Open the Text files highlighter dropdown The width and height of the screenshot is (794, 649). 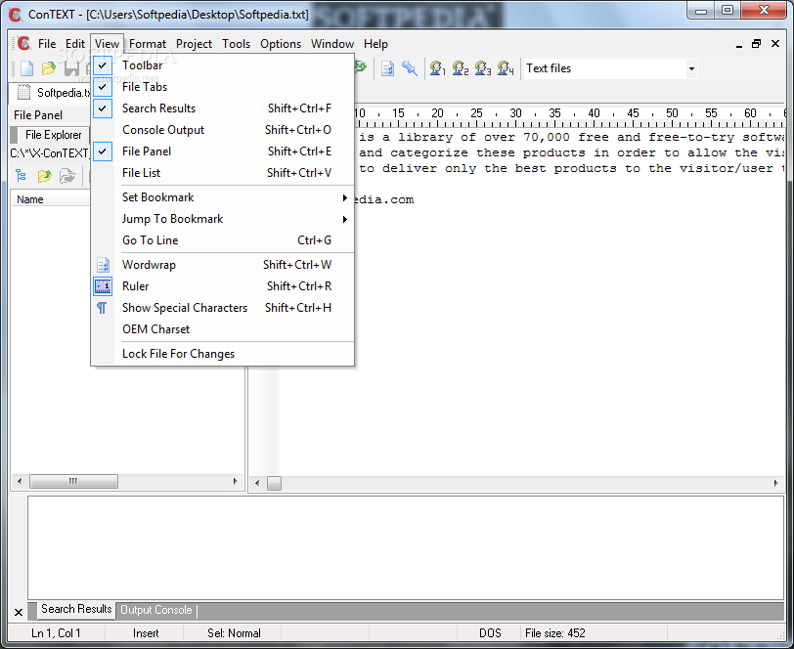pos(691,68)
